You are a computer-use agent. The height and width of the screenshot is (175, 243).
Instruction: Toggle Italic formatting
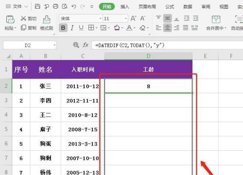coord(72,28)
